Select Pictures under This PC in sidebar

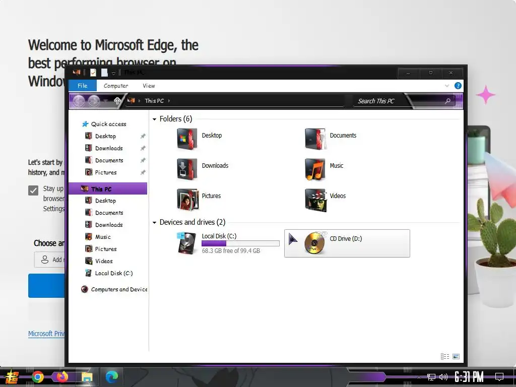pos(101,249)
